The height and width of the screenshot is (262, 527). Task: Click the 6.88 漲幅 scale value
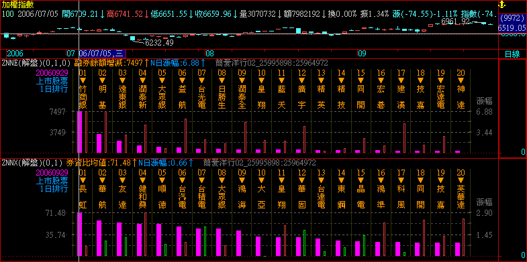click(x=484, y=111)
